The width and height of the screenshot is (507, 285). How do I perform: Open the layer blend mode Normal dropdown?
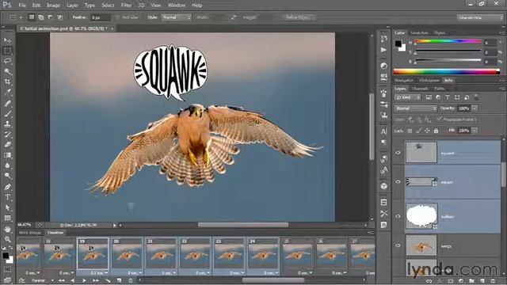pos(415,108)
